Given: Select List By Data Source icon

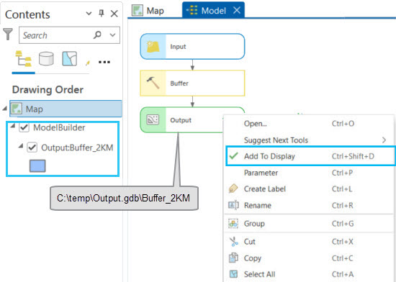Looking at the screenshot, I should pos(46,59).
